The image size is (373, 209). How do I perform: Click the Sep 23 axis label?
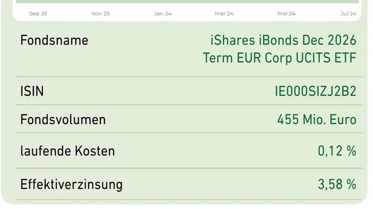[38, 13]
